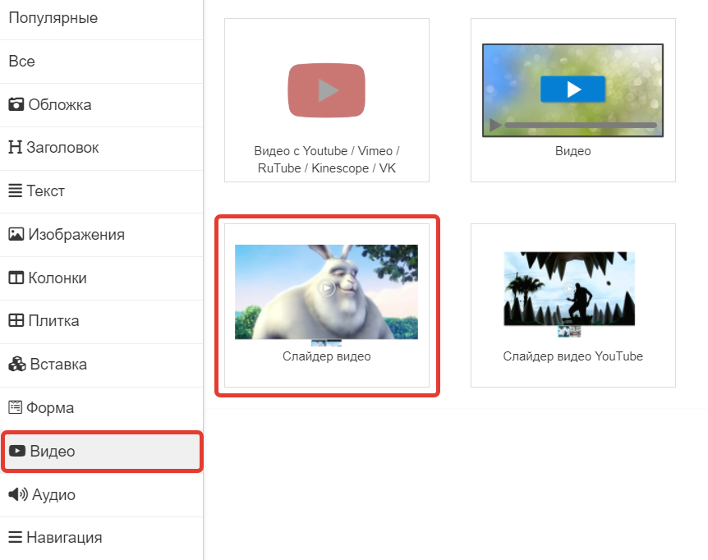Click the columns icon beside Колонки
This screenshot has height=560, width=708.
(x=16, y=278)
